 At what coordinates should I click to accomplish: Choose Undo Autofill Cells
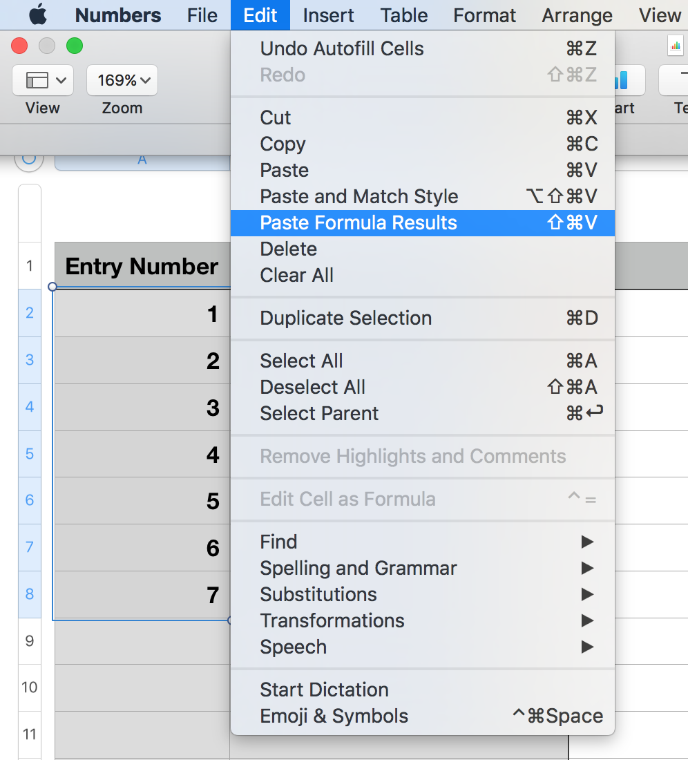[423, 48]
